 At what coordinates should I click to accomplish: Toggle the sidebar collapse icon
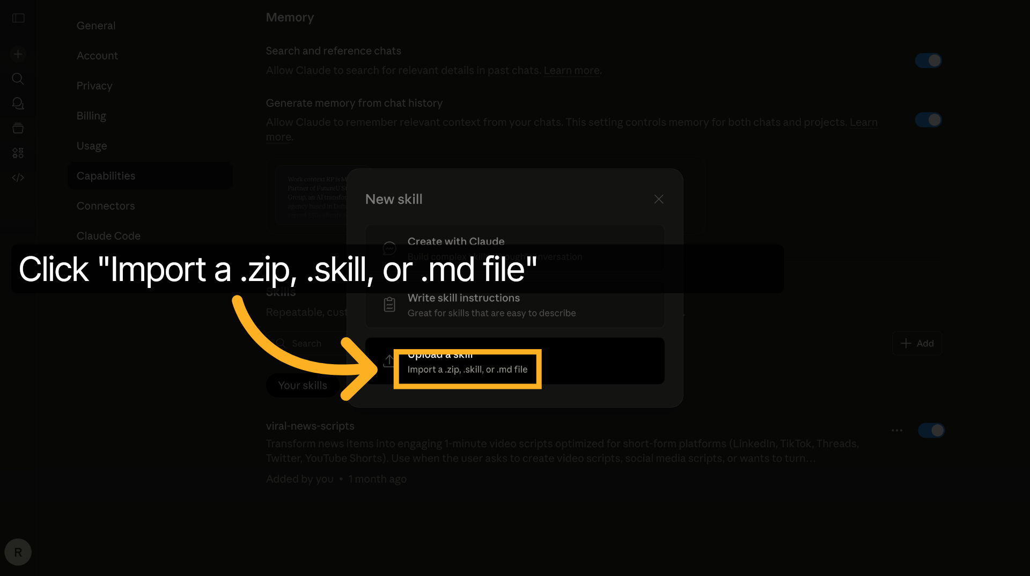click(18, 18)
